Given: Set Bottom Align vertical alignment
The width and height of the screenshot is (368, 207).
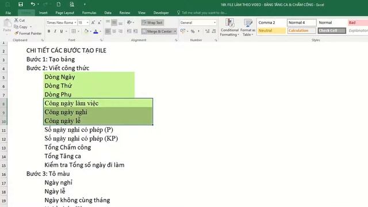Looking at the screenshot, I should click(120, 22).
